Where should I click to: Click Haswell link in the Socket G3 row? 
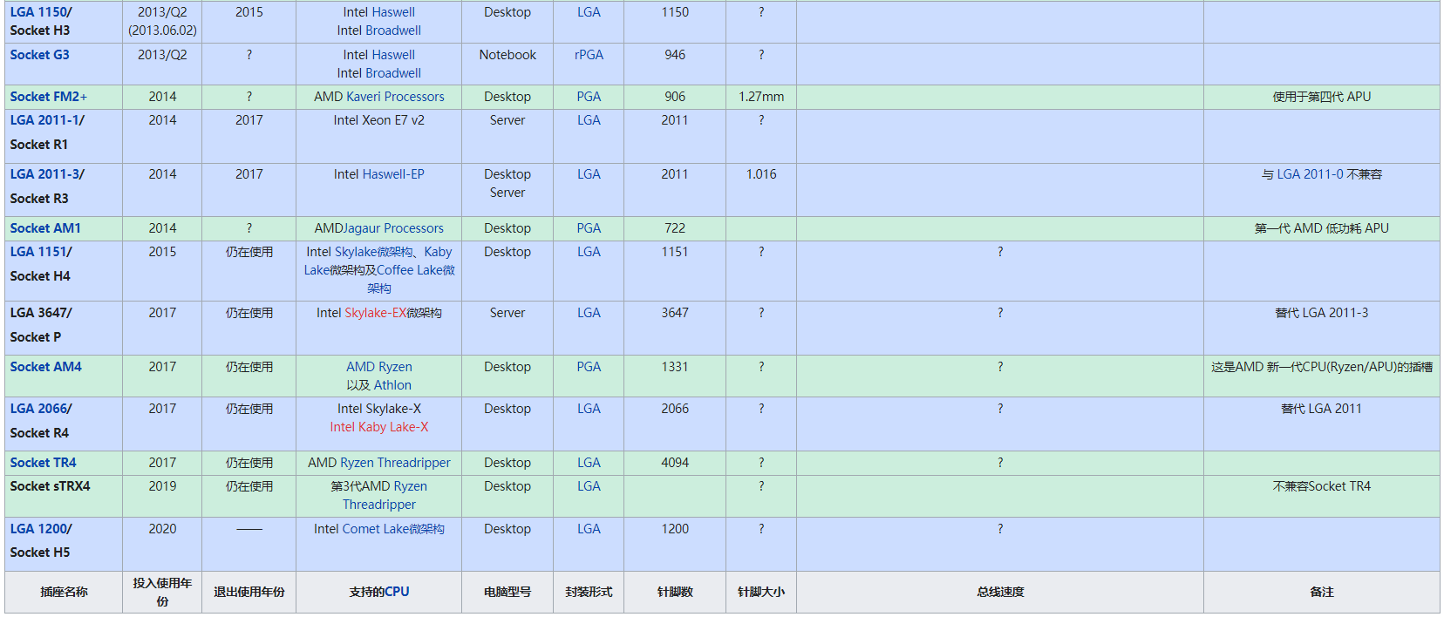click(393, 55)
